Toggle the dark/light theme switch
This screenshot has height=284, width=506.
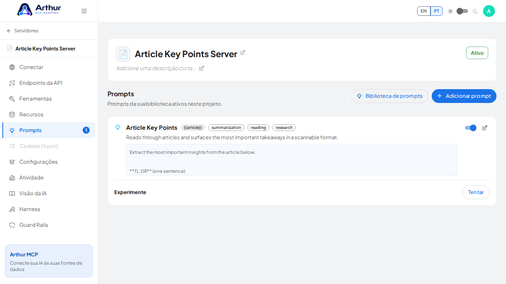point(462,11)
